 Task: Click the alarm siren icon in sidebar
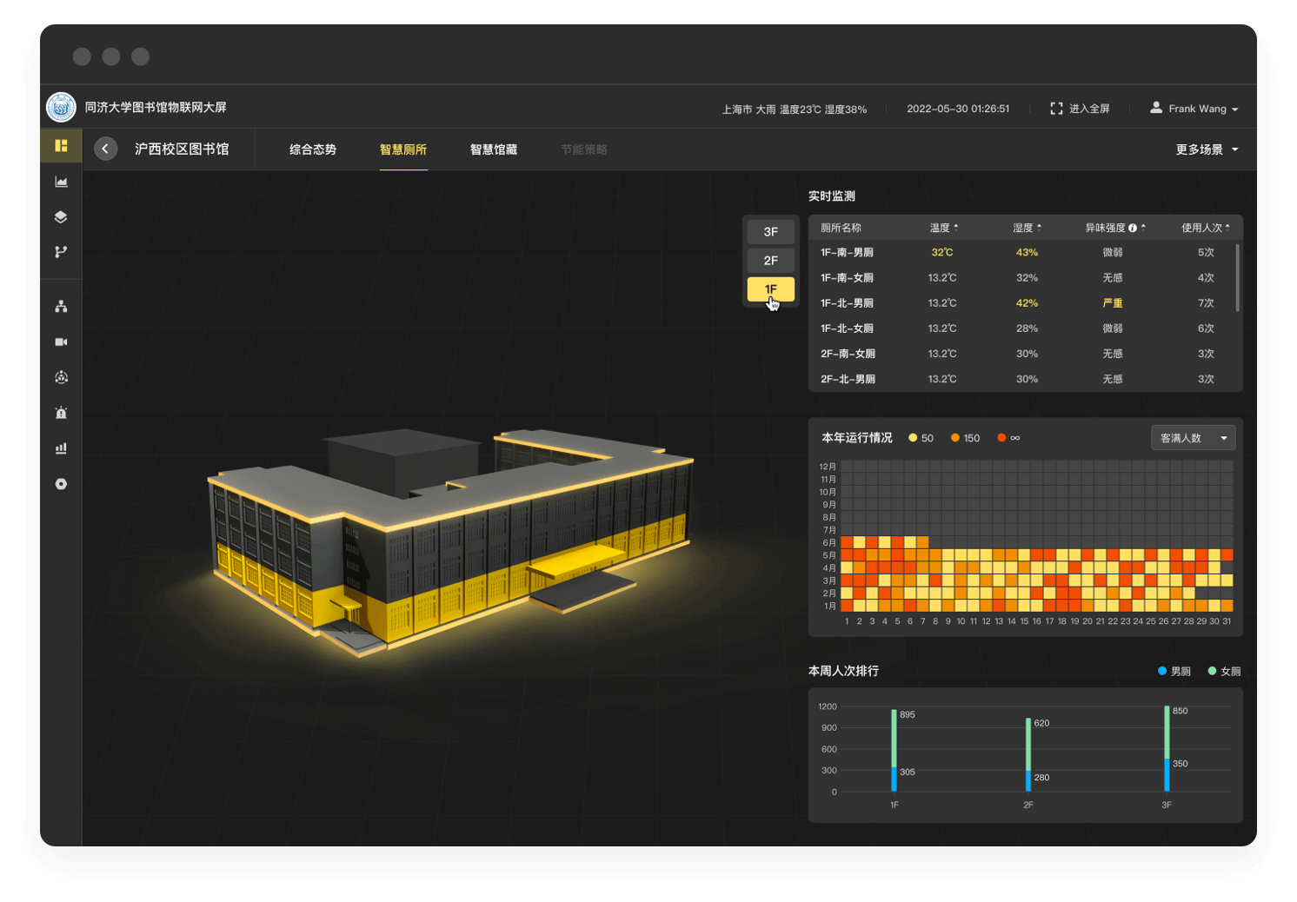tap(61, 413)
